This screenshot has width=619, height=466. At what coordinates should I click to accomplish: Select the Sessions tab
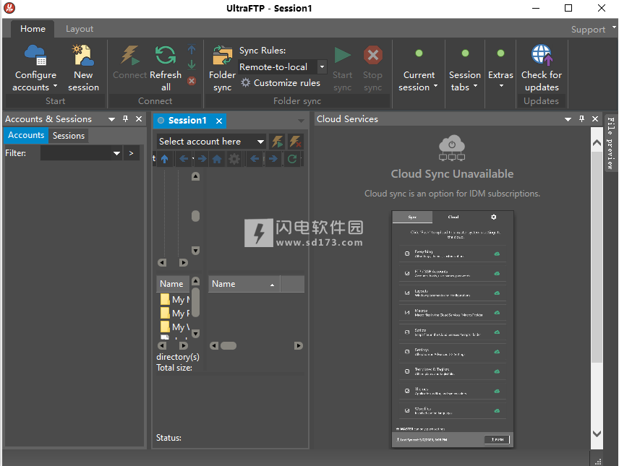(x=69, y=136)
